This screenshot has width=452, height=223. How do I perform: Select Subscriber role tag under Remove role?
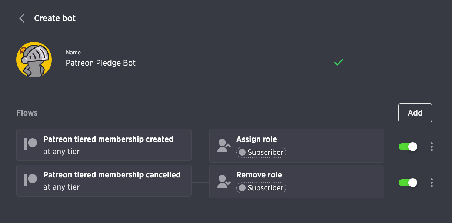coord(261,188)
